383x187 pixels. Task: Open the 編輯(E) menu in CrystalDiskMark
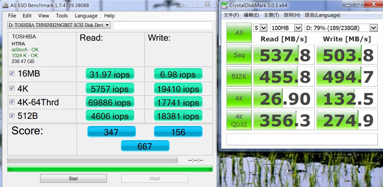251,15
